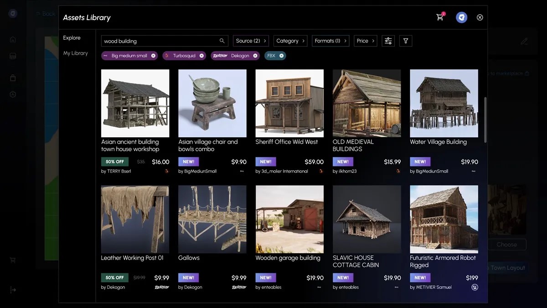Click the Turbosquid icon on Sheriff Office item

pos(321,171)
